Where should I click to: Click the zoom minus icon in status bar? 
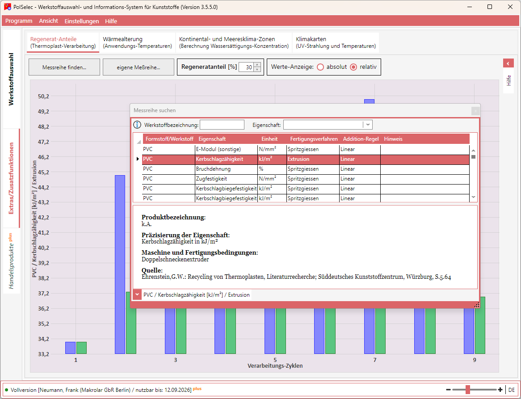[448, 389]
